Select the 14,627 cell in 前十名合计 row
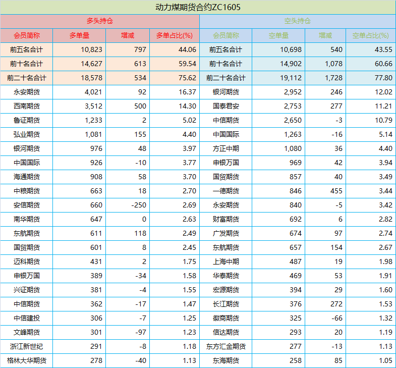Viewport: 396px width, 368px height. pyautogui.click(x=91, y=64)
